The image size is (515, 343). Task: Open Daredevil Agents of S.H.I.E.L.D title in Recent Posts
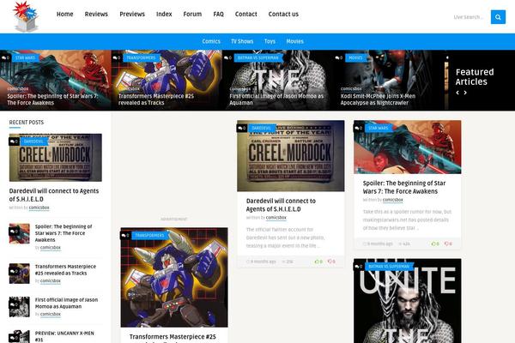point(54,195)
